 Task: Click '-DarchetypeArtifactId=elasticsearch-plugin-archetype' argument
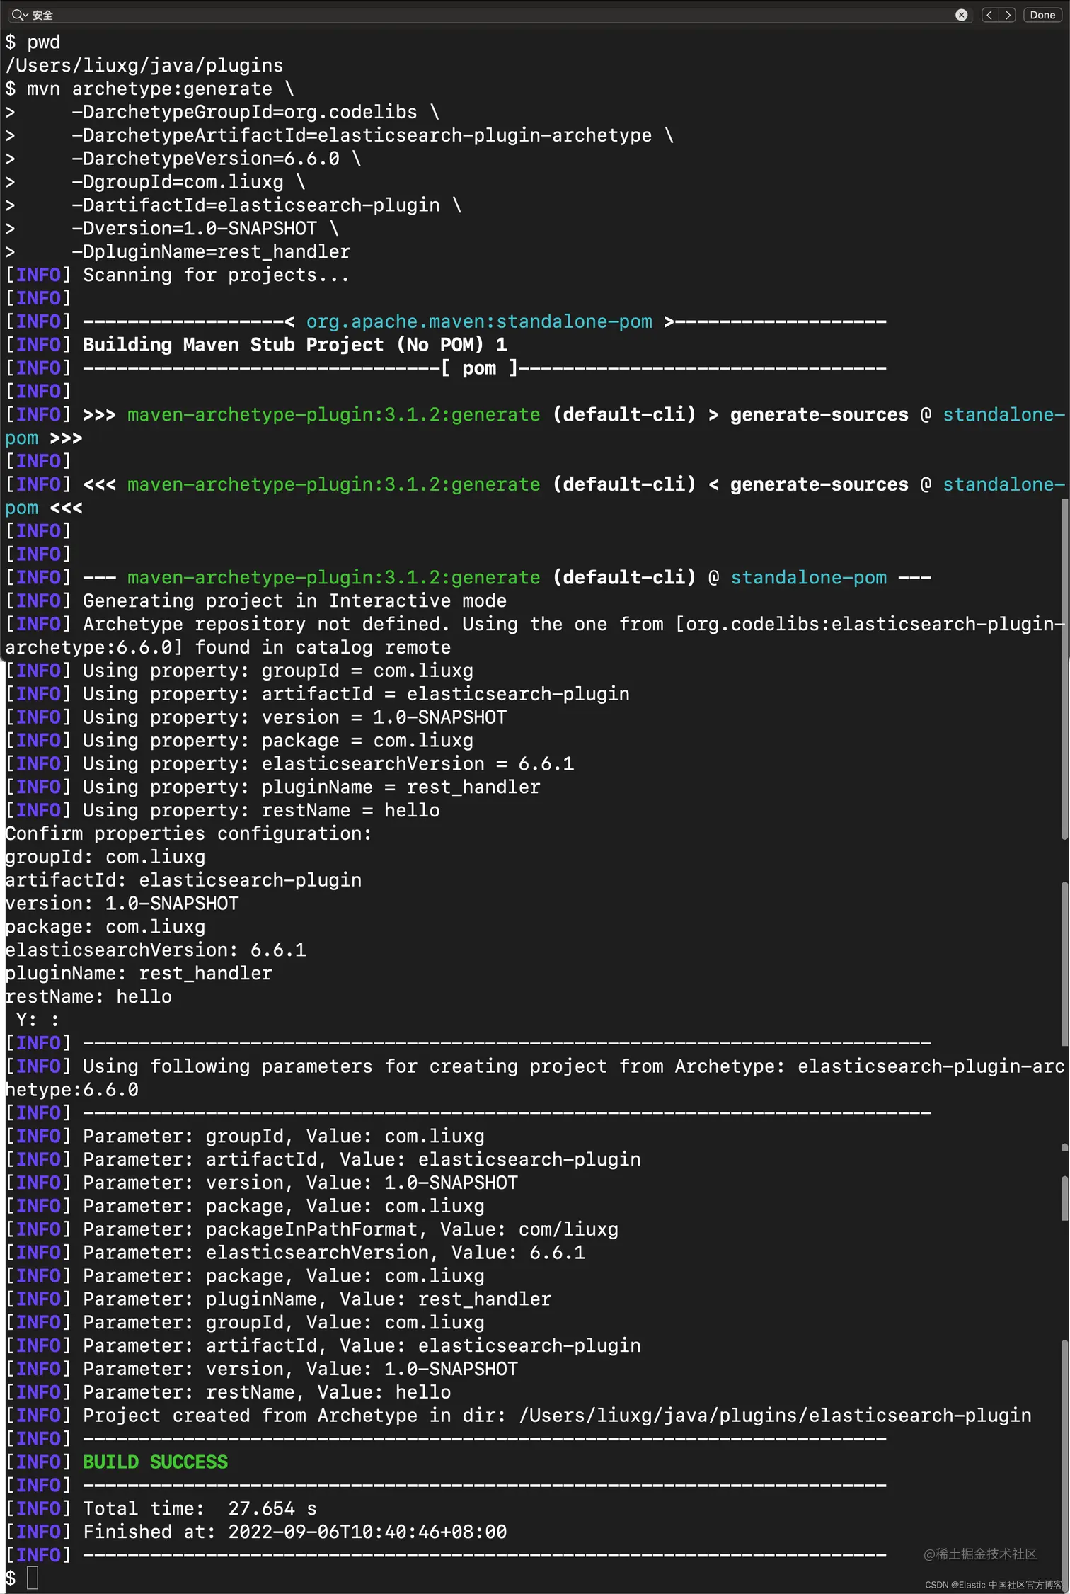(x=362, y=135)
